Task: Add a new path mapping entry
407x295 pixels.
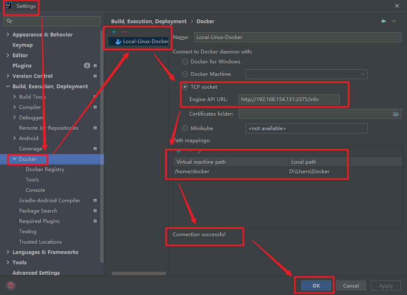Action: (x=179, y=151)
